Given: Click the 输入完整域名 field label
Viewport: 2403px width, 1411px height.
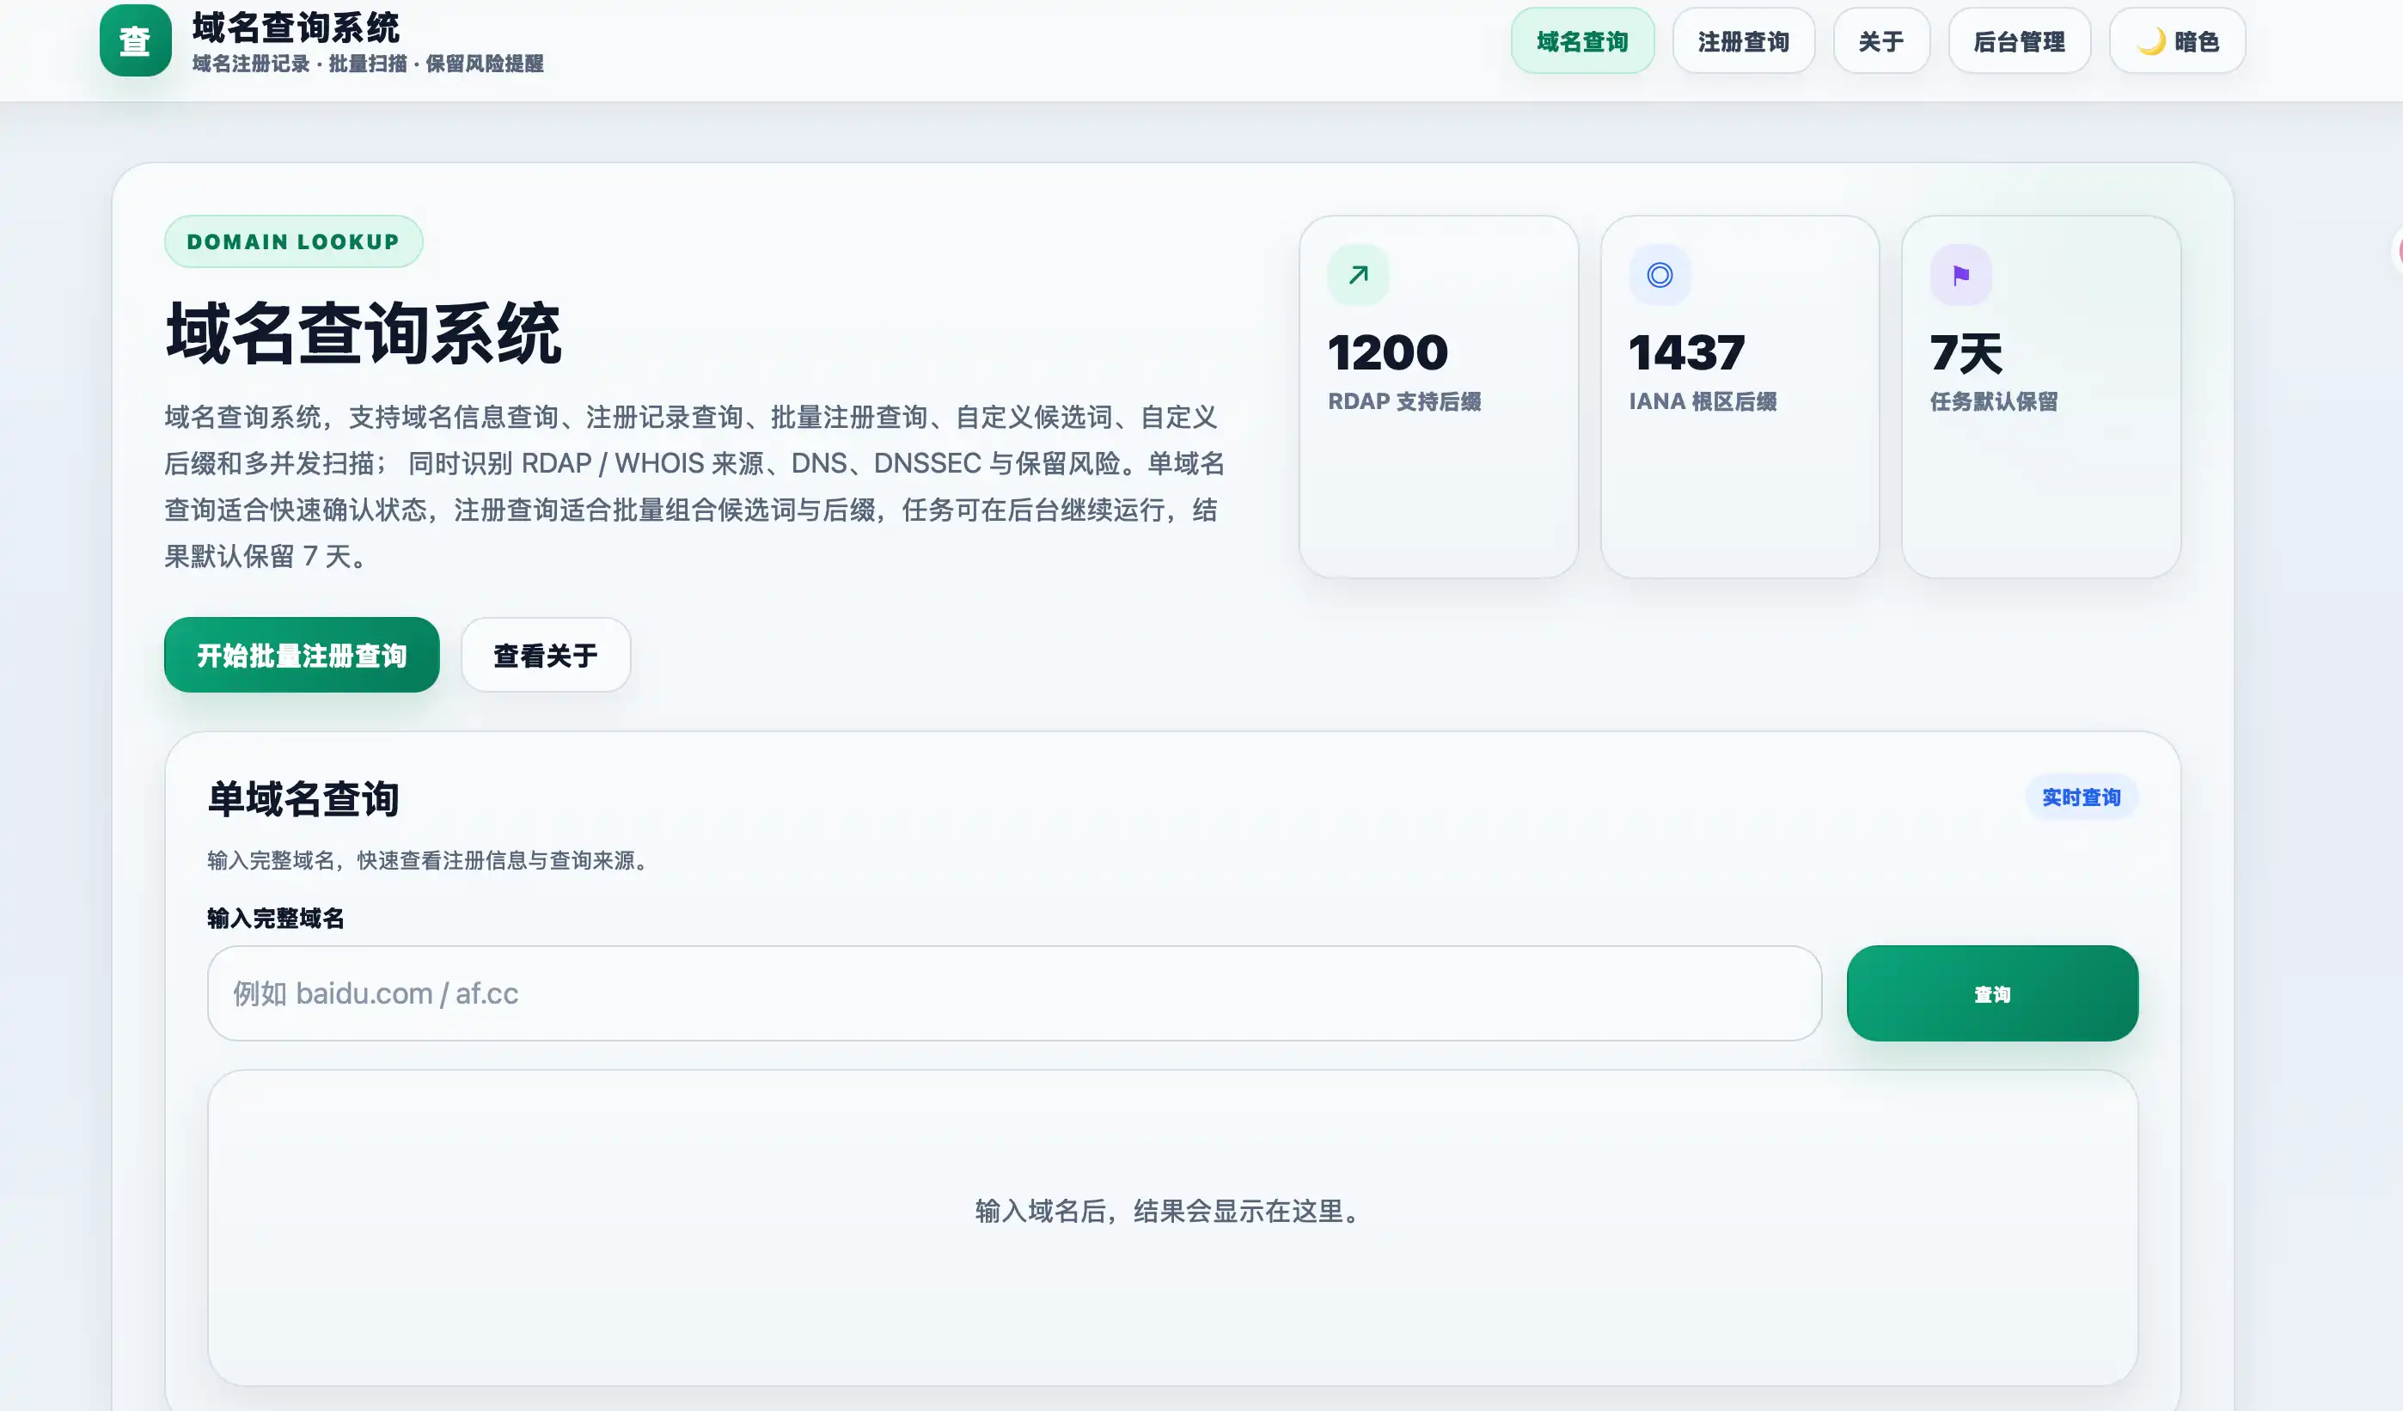Looking at the screenshot, I should (276, 918).
